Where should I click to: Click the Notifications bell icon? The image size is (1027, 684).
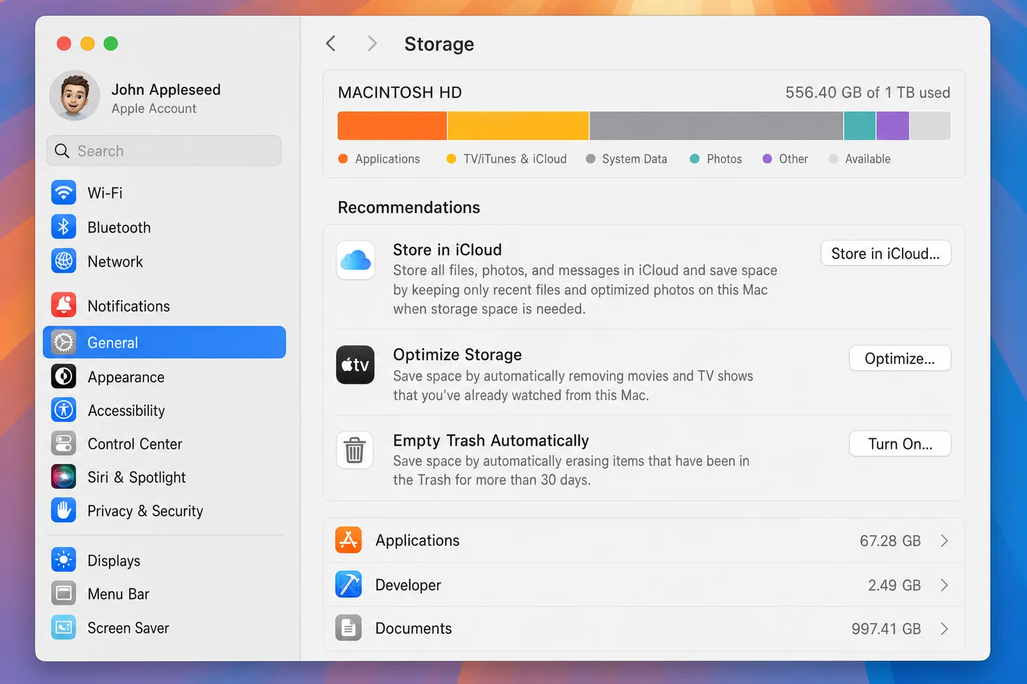[x=64, y=305]
